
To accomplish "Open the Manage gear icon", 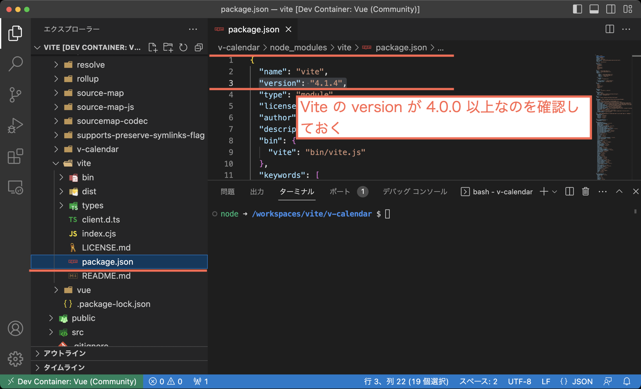I will pos(15,359).
